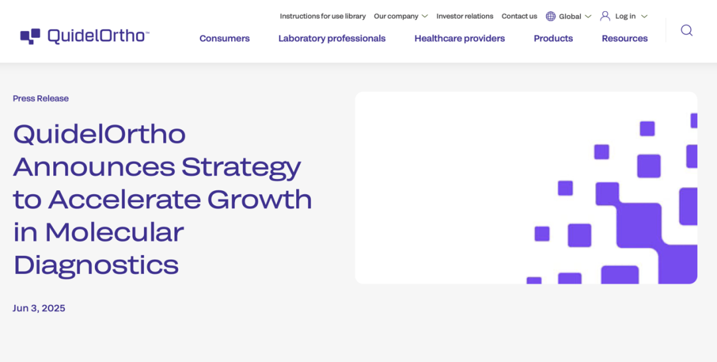Image resolution: width=717 pixels, height=362 pixels.
Task: Expand the Our company chevron
Action: [x=425, y=17]
